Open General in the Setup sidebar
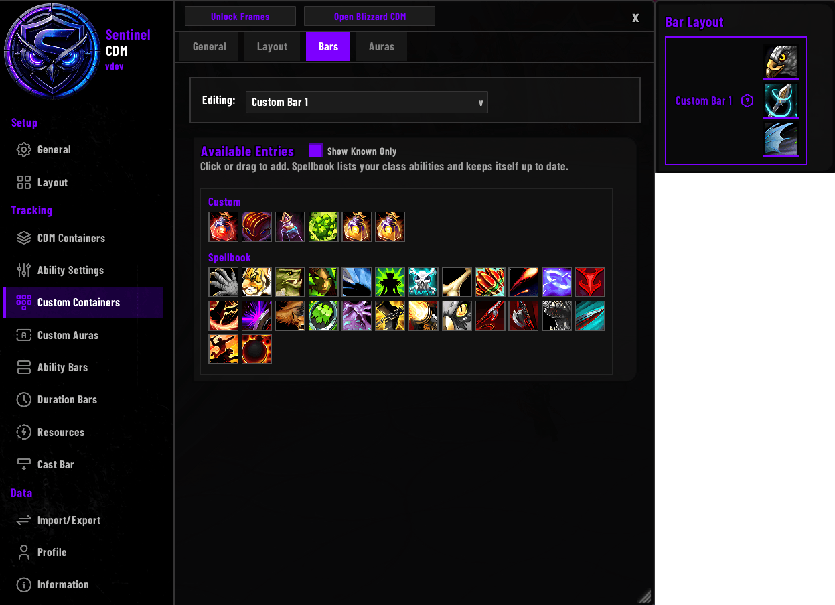This screenshot has width=835, height=605. tap(83, 150)
